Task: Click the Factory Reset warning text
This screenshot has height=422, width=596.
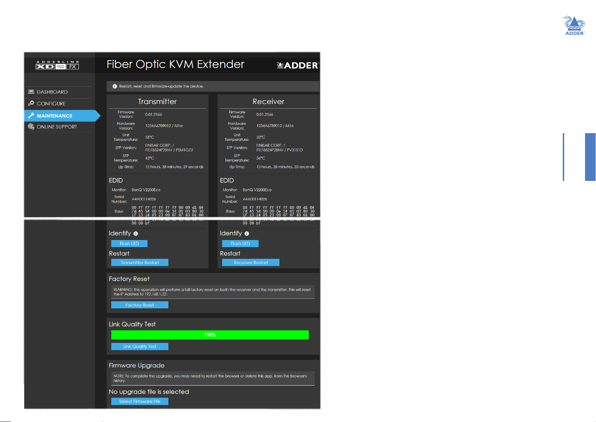Action: coord(212,292)
